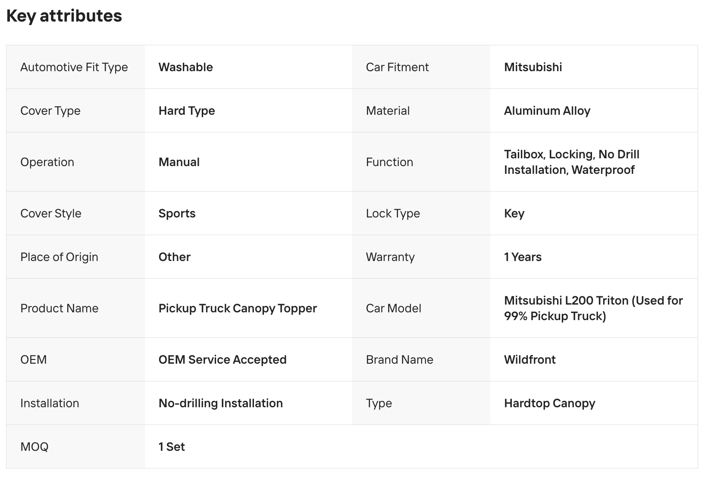Select the Place of Origin label
The height and width of the screenshot is (478, 708).
coord(59,257)
